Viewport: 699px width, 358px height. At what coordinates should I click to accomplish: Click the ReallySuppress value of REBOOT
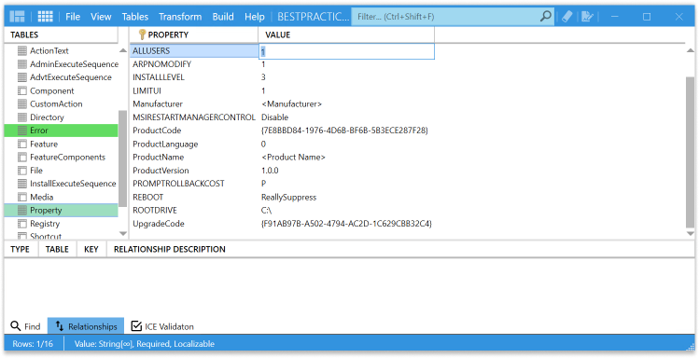coord(289,197)
